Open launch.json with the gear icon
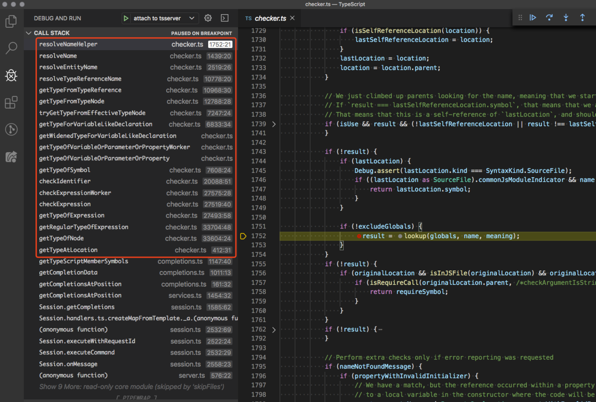Viewport: 596px width, 402px height. click(x=208, y=18)
